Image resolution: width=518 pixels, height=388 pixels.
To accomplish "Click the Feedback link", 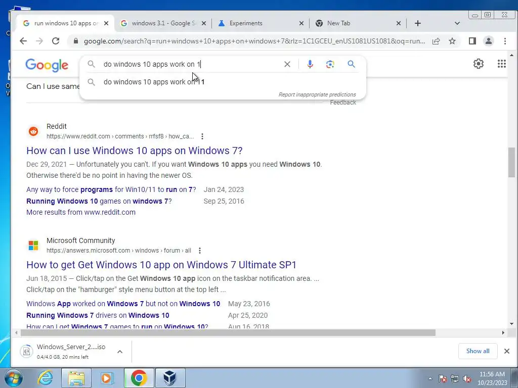I will (x=343, y=103).
